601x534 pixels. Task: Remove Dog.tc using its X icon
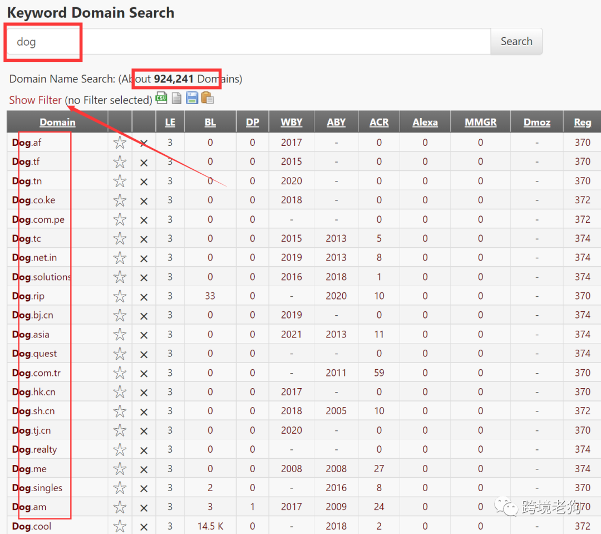point(144,239)
